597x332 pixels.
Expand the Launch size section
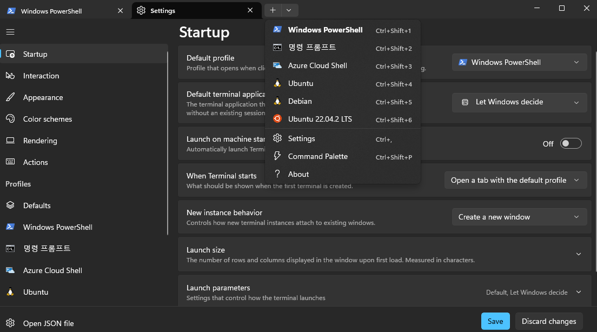pyautogui.click(x=578, y=254)
